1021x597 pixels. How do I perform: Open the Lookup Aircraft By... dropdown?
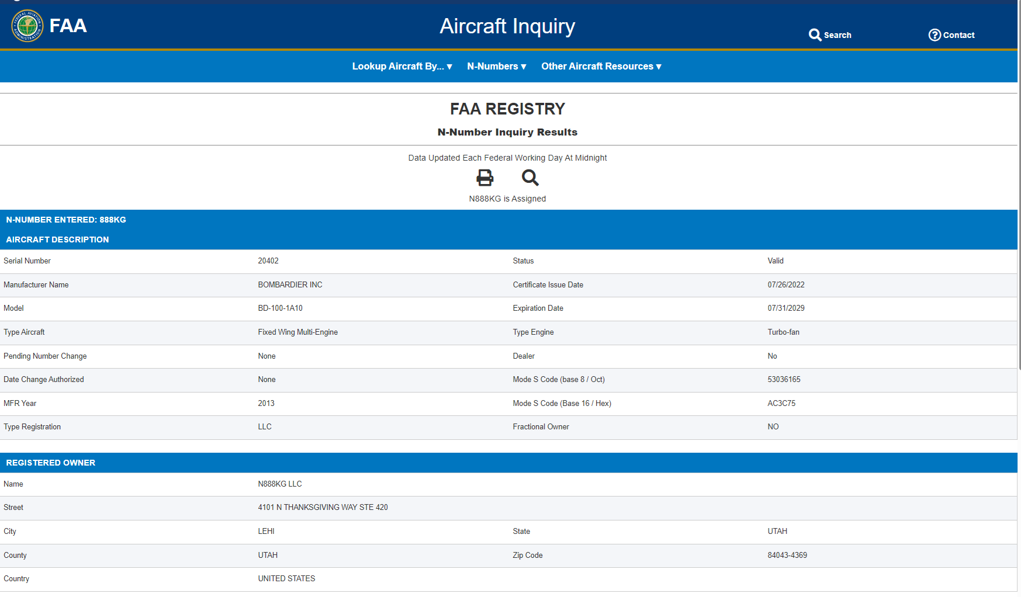click(x=402, y=67)
